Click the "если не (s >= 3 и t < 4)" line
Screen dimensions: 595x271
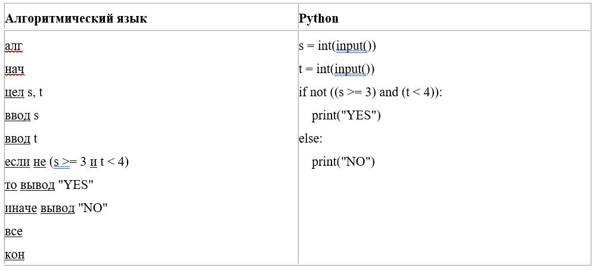tap(66, 162)
